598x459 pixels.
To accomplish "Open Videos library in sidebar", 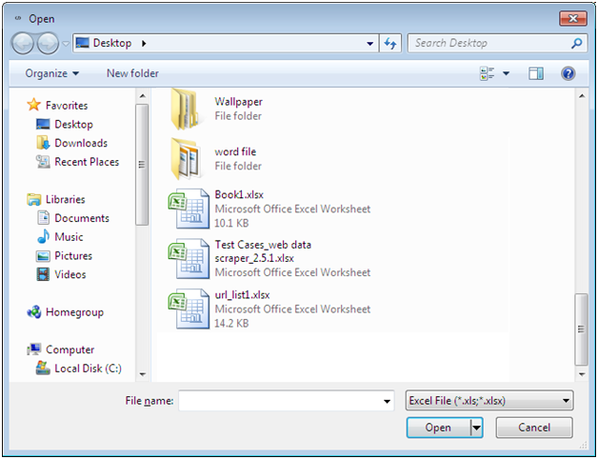I will 70,274.
